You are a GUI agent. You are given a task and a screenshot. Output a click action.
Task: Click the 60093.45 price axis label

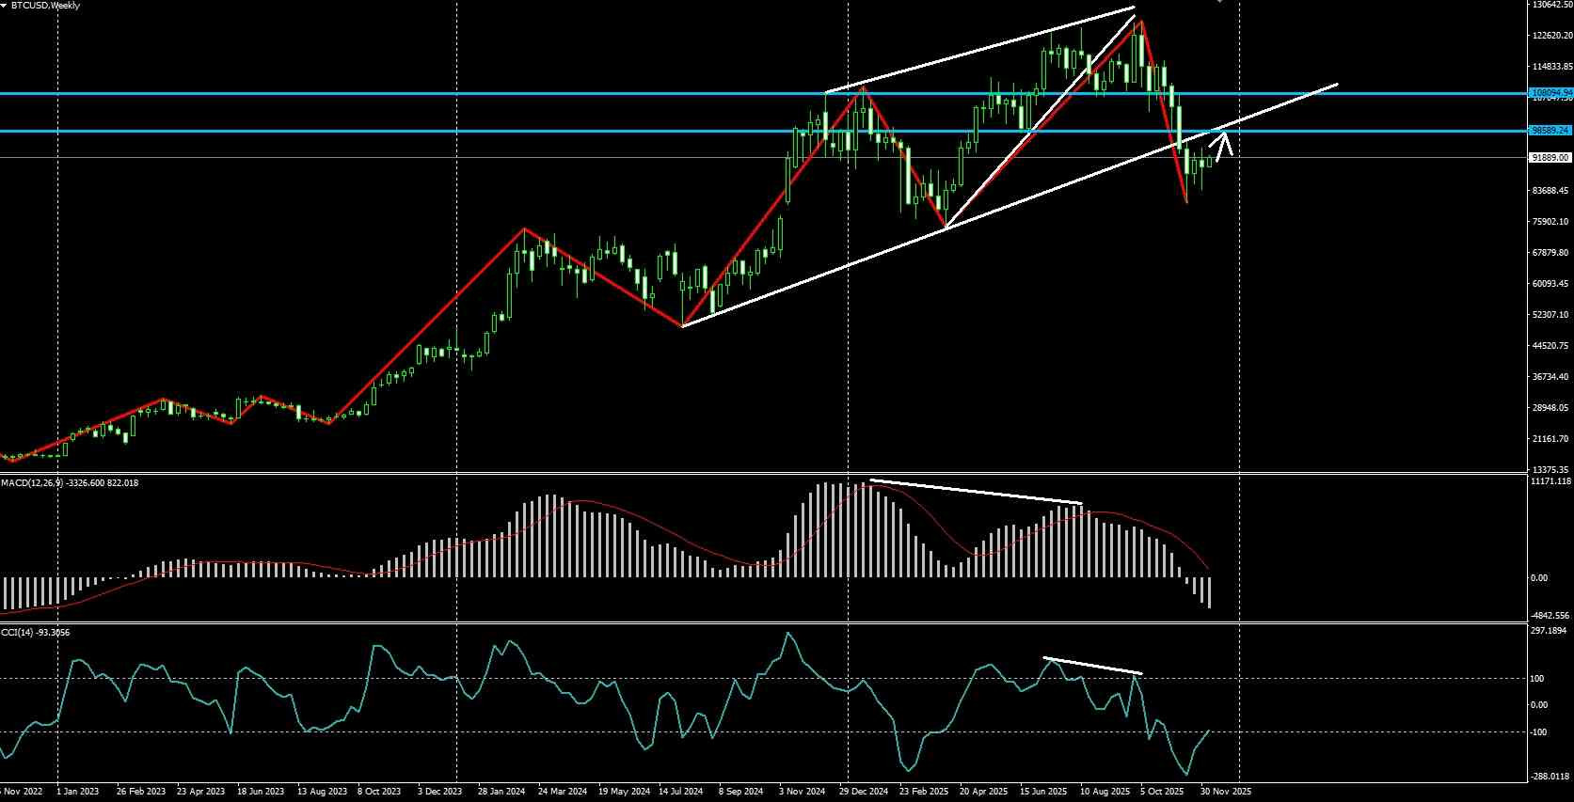coord(1552,284)
